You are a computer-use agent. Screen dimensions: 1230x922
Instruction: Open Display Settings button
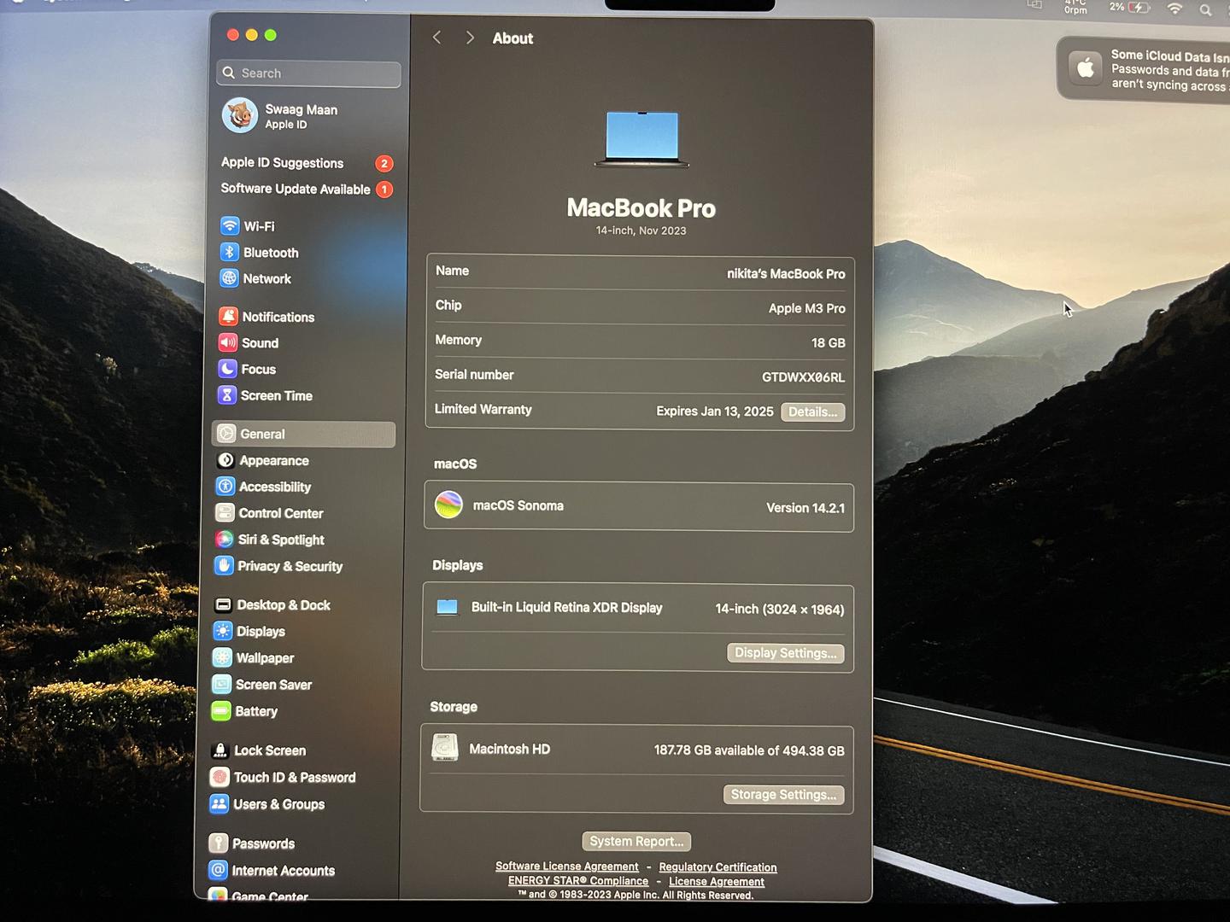786,653
